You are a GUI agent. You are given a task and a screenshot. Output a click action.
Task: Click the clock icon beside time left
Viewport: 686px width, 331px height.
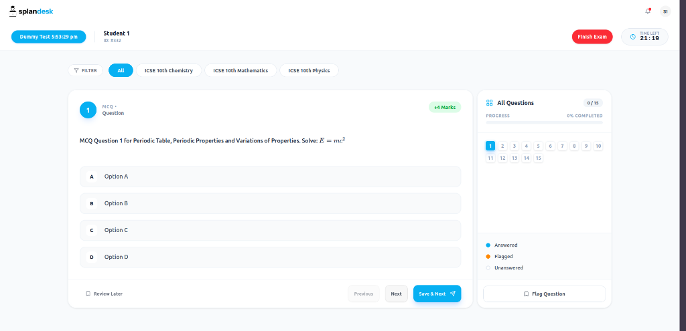coord(632,37)
